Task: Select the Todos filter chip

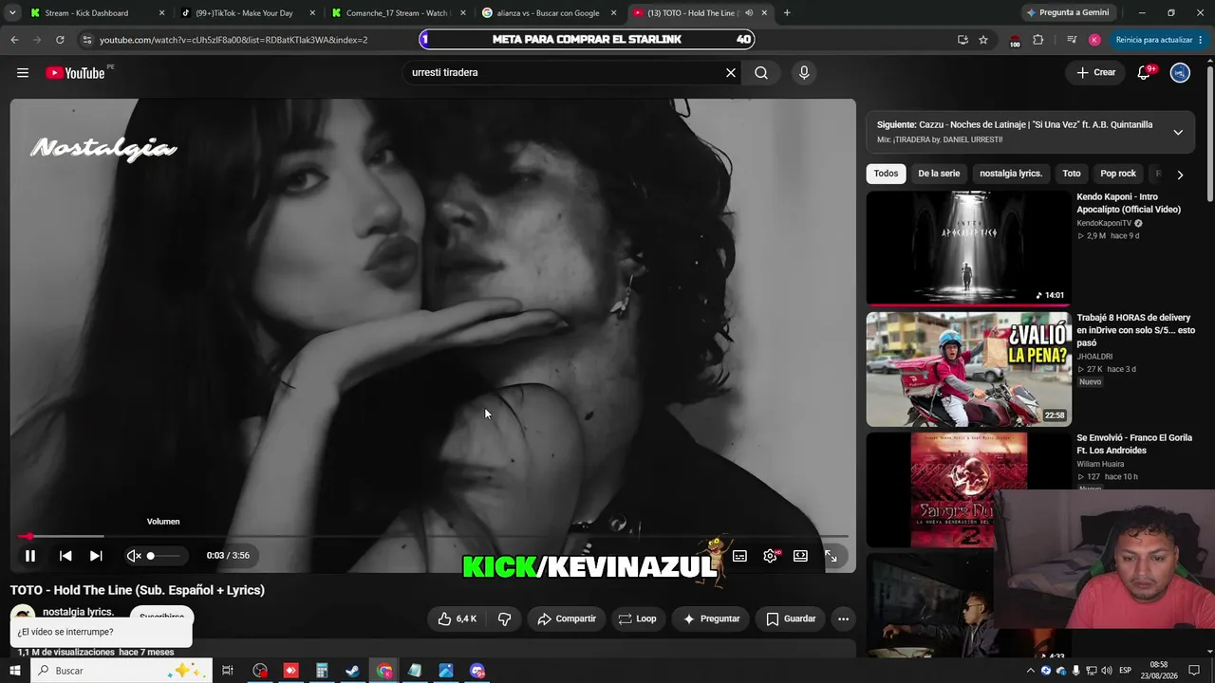Action: (x=886, y=174)
